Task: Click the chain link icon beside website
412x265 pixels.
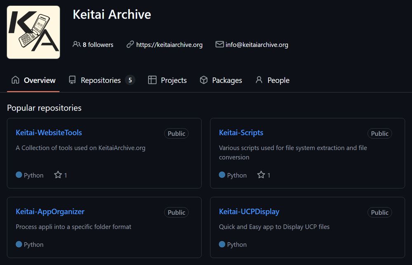Action: click(x=130, y=44)
